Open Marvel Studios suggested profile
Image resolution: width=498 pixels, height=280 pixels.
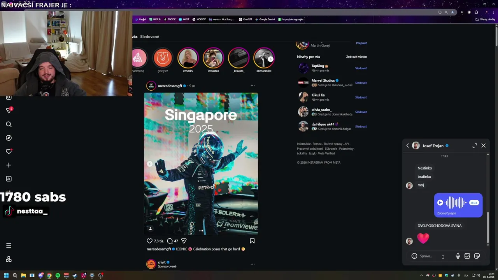click(x=323, y=80)
